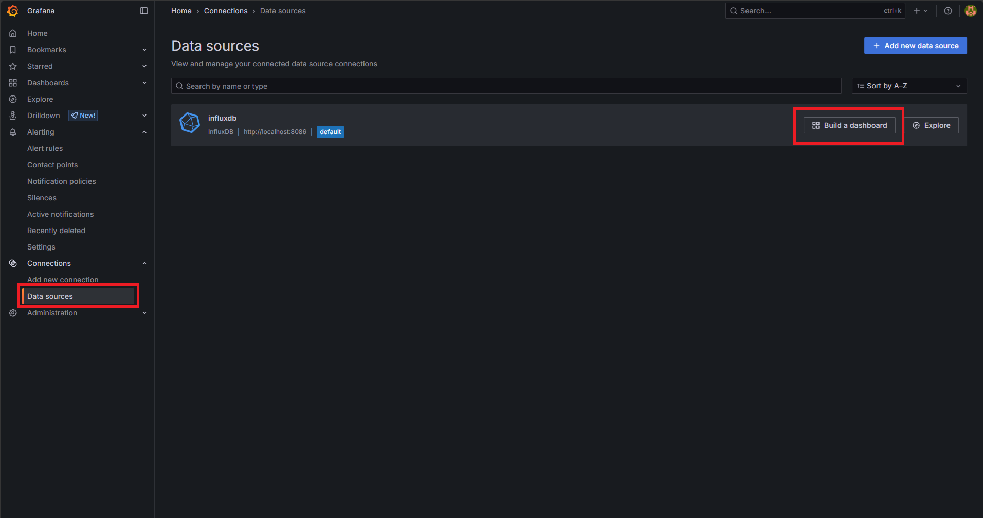The image size is (983, 518).
Task: Click Add new data source button
Action: [x=915, y=46]
